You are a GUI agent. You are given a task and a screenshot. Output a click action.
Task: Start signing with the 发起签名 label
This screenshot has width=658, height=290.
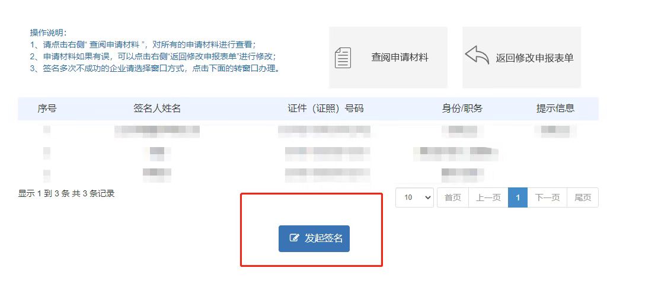324,238
